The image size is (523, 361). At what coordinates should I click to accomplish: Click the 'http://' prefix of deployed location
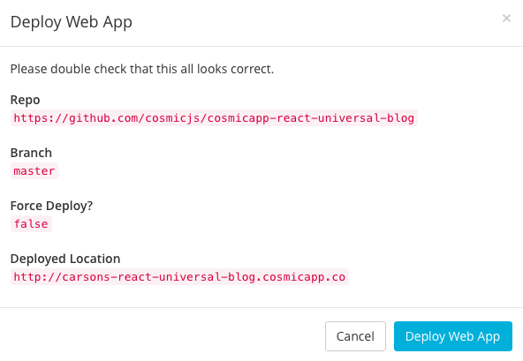pos(38,277)
